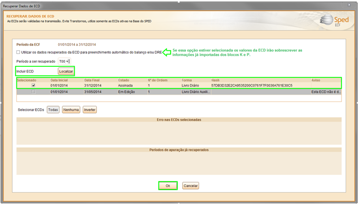Sort by the Selecionado column header

coord(33,80)
